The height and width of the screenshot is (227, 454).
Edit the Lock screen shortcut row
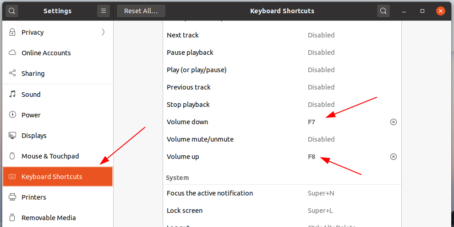click(282, 211)
